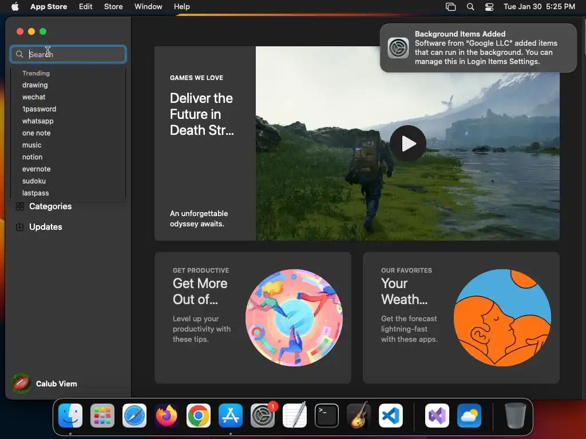The height and width of the screenshot is (439, 586).
Task: Click the Categories grid icon
Action: (20, 206)
